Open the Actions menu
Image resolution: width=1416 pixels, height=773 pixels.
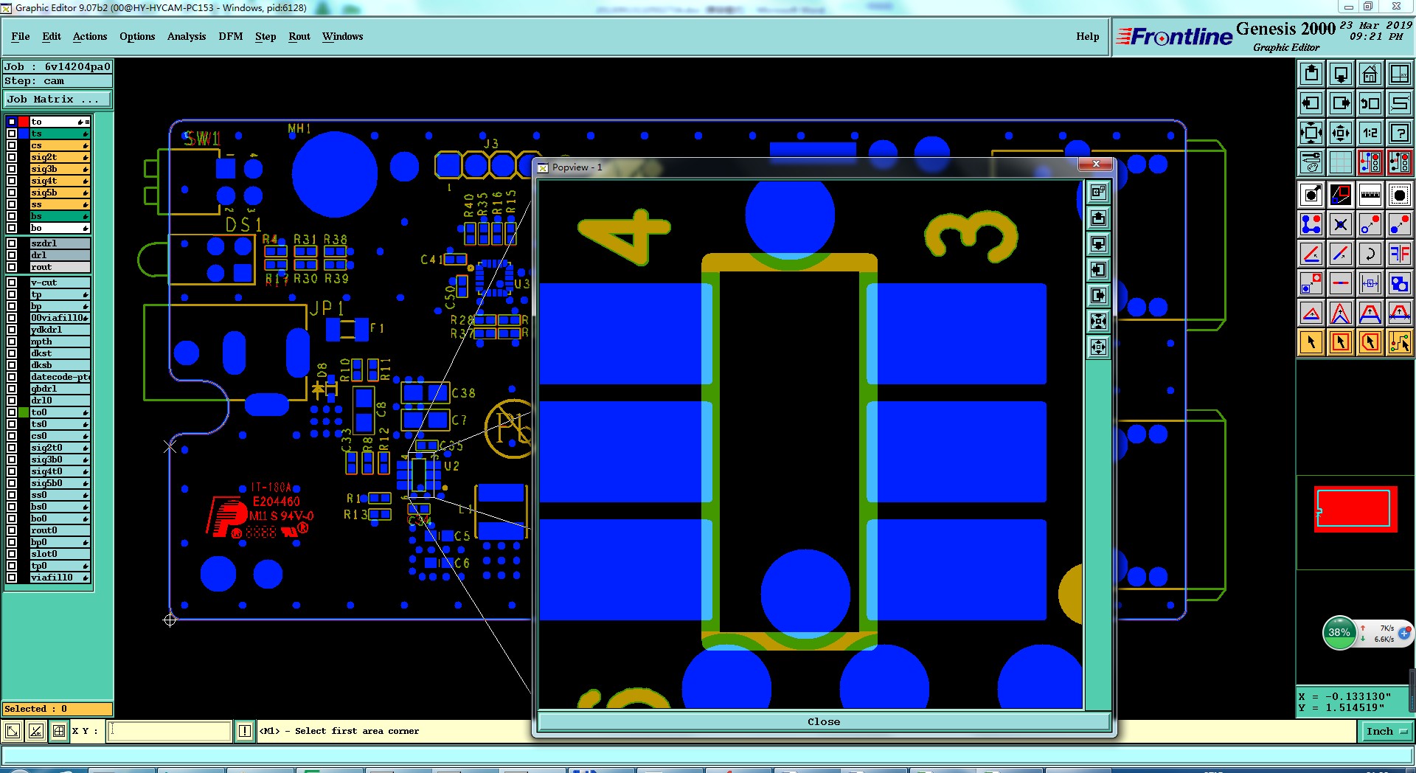click(90, 36)
